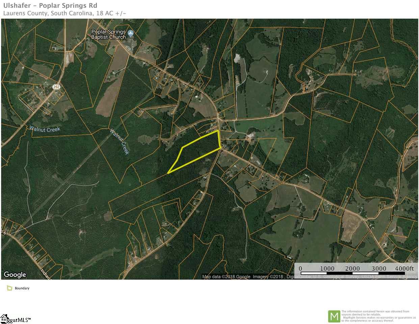Click the Laurens County subtitle text
The image size is (419, 324).
point(65,13)
